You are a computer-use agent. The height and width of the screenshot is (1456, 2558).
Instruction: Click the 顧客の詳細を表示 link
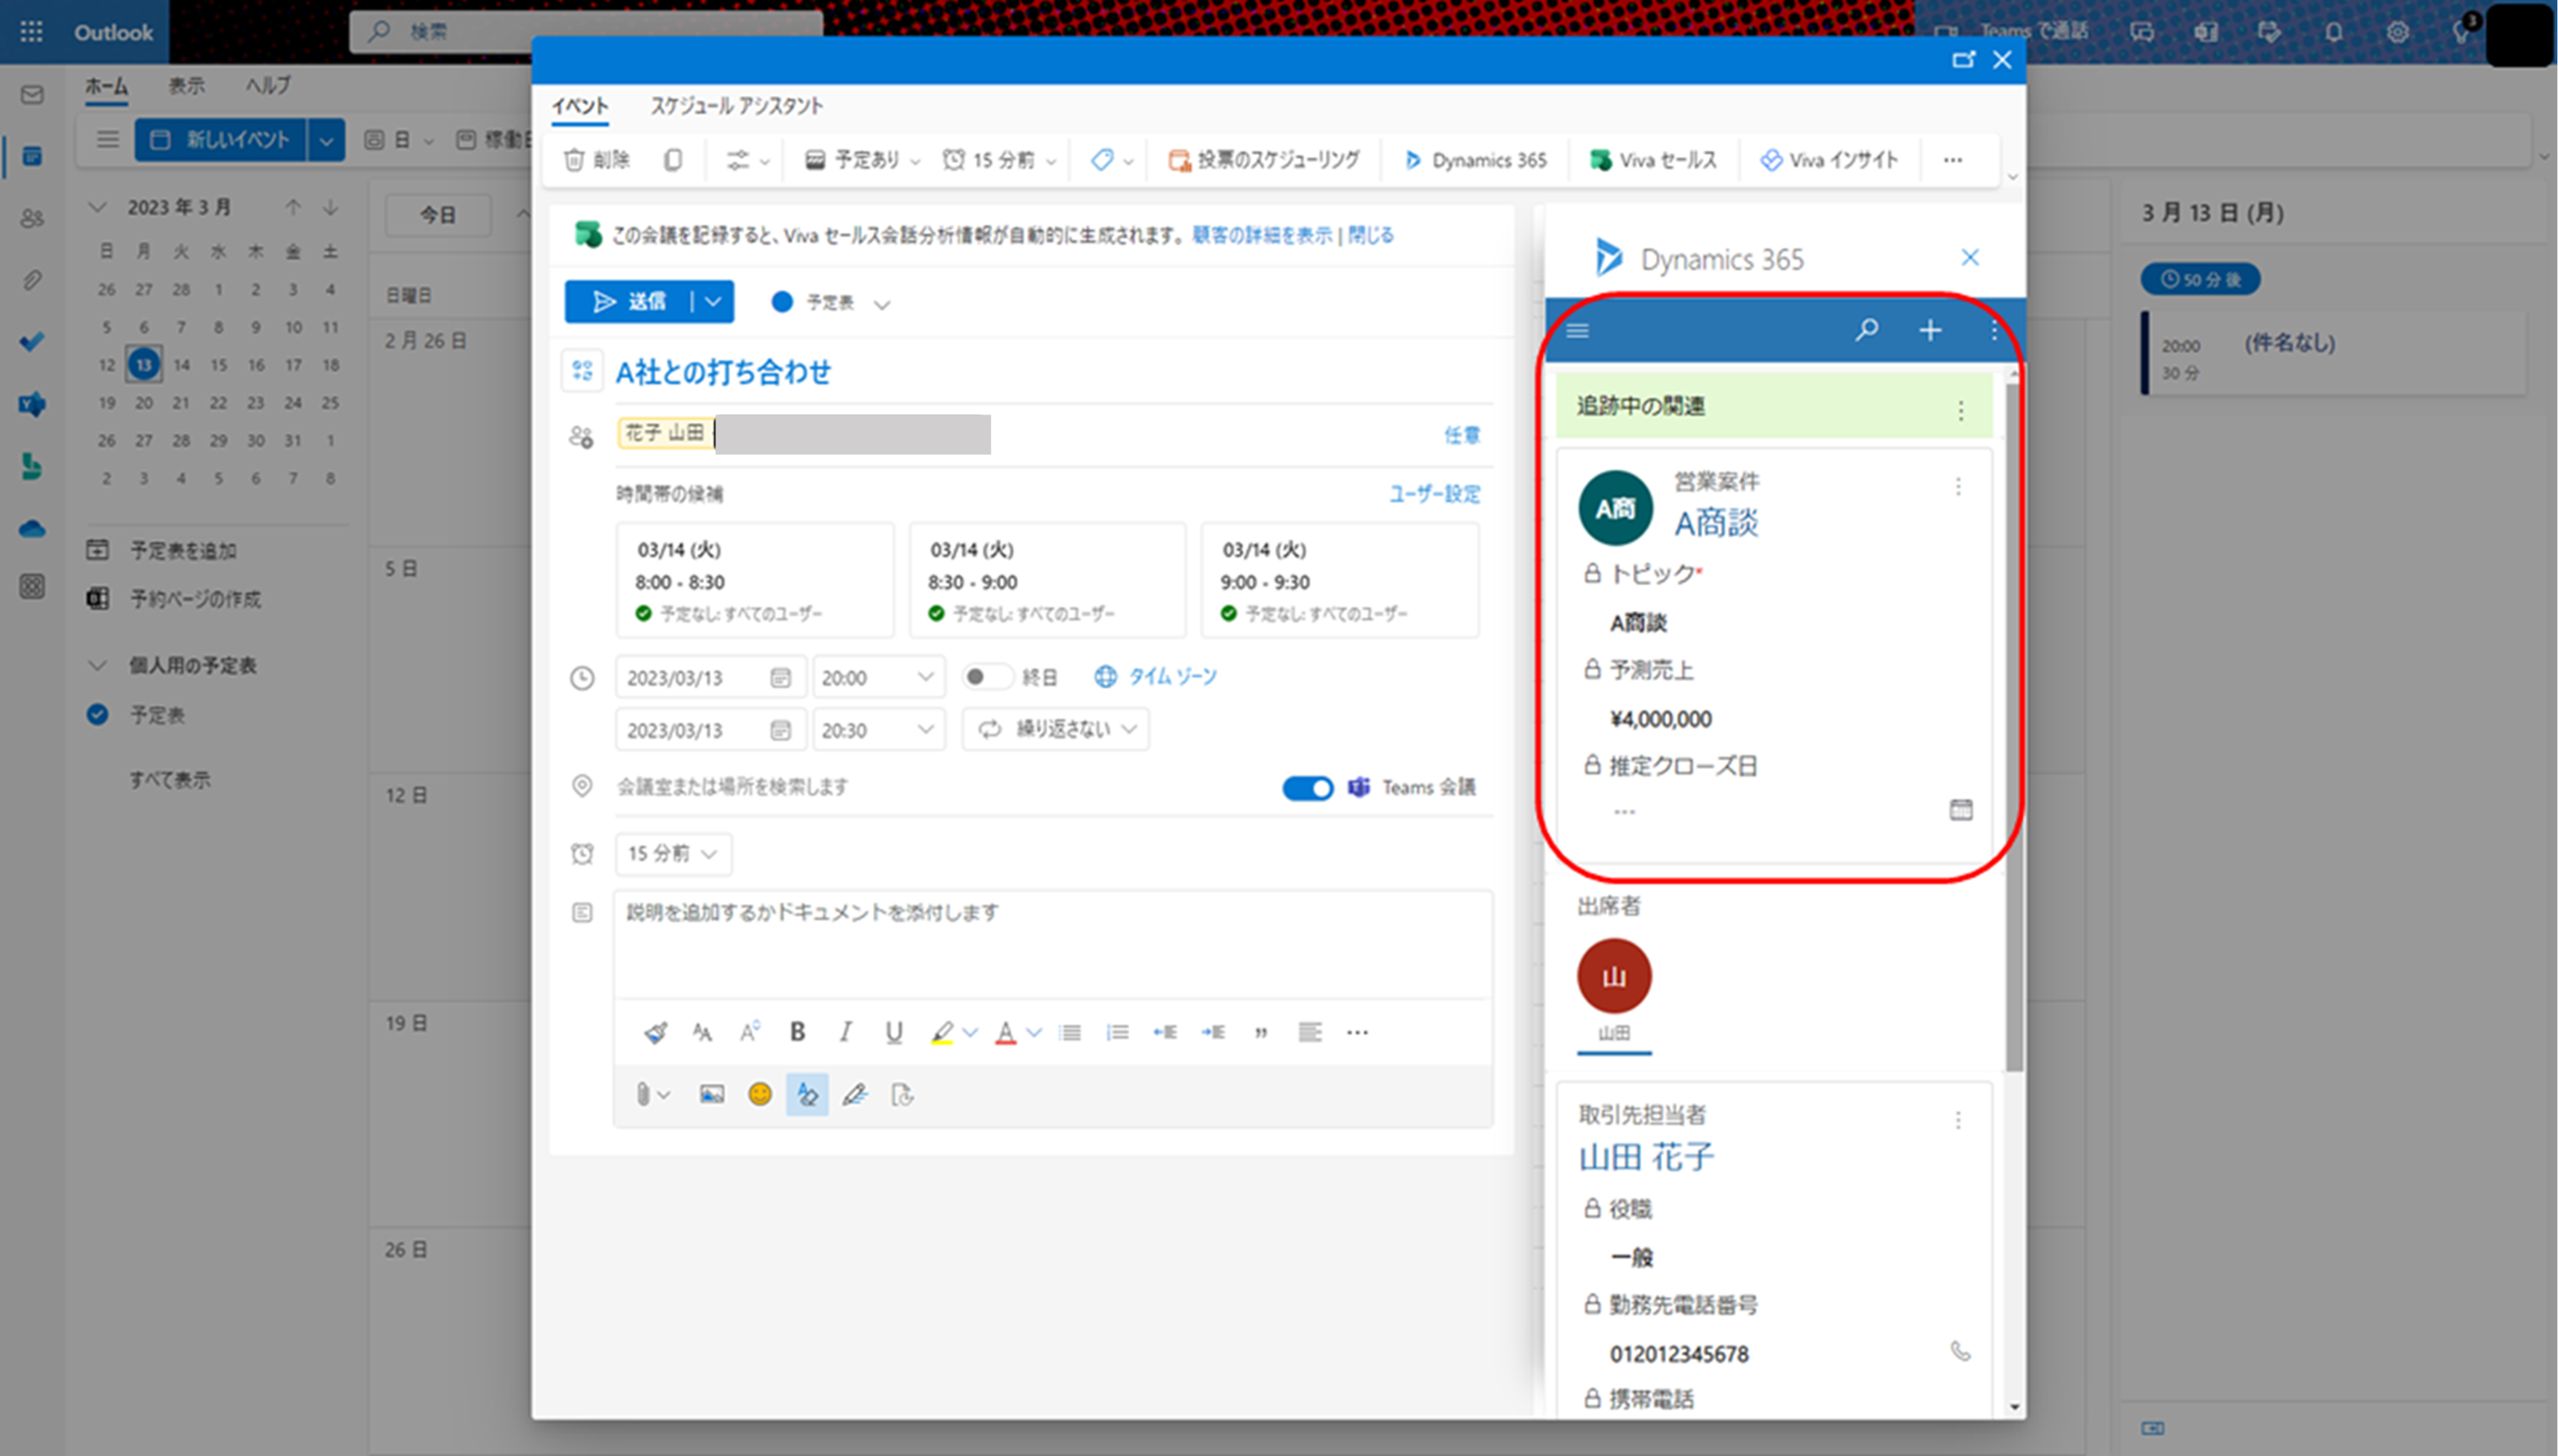[1262, 235]
